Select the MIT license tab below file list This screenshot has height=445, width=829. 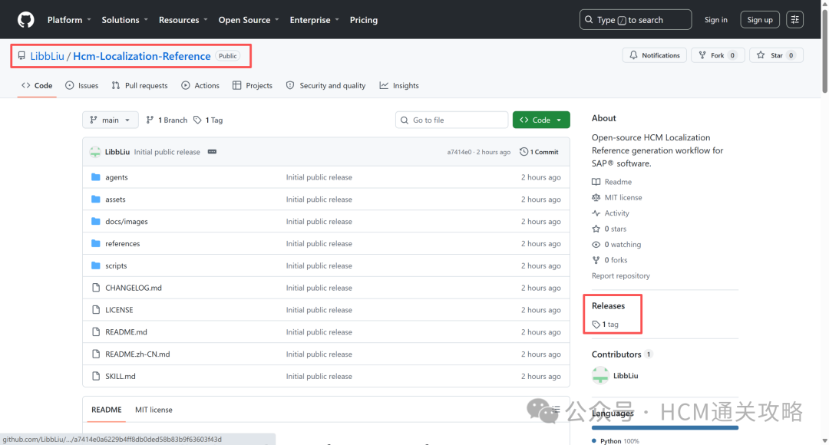click(x=154, y=410)
